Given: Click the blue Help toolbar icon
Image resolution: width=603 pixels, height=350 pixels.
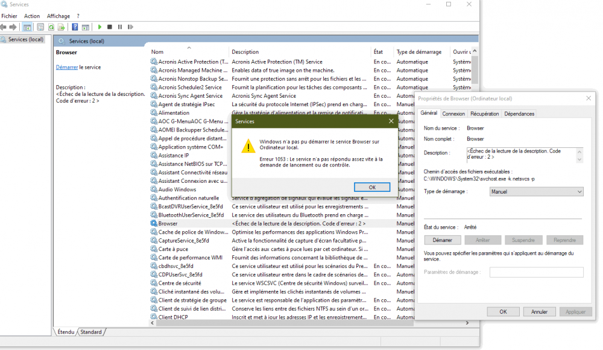Looking at the screenshot, I should (x=75, y=27).
